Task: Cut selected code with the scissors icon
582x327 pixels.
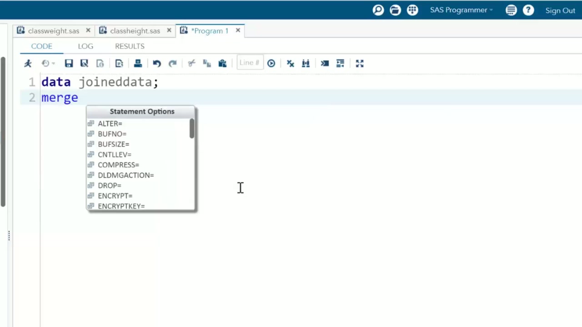Action: pyautogui.click(x=191, y=64)
